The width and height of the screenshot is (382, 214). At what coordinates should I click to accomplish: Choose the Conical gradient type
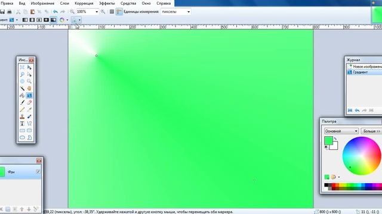coord(53,20)
